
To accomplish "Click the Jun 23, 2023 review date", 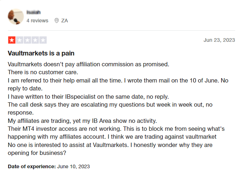I will point(219,40).
